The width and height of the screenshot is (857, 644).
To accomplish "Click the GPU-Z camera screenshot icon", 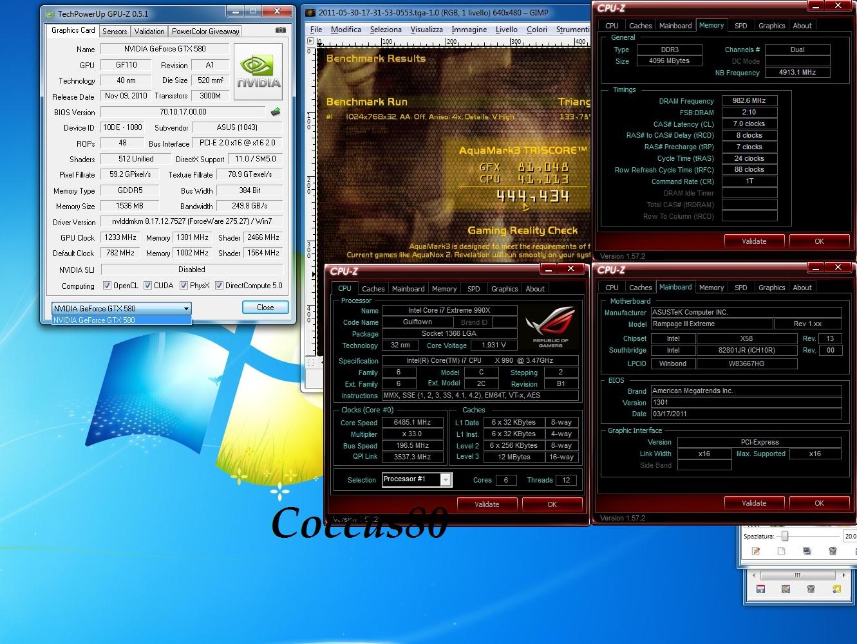I will point(281,30).
